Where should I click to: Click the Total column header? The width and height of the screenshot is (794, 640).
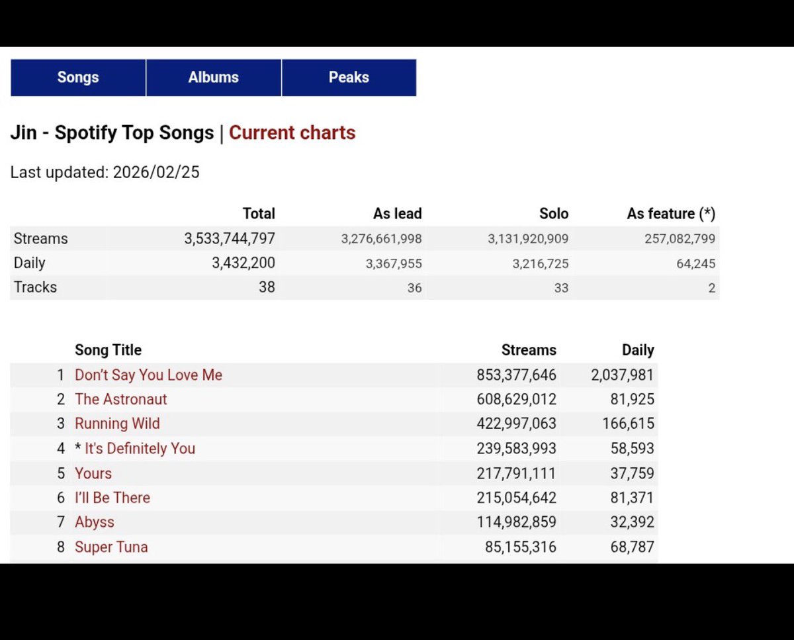(259, 214)
